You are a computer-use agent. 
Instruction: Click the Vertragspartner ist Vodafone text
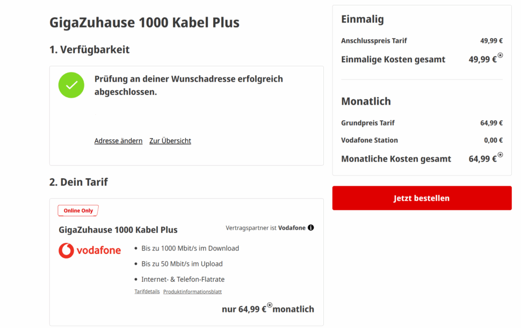[x=265, y=228]
